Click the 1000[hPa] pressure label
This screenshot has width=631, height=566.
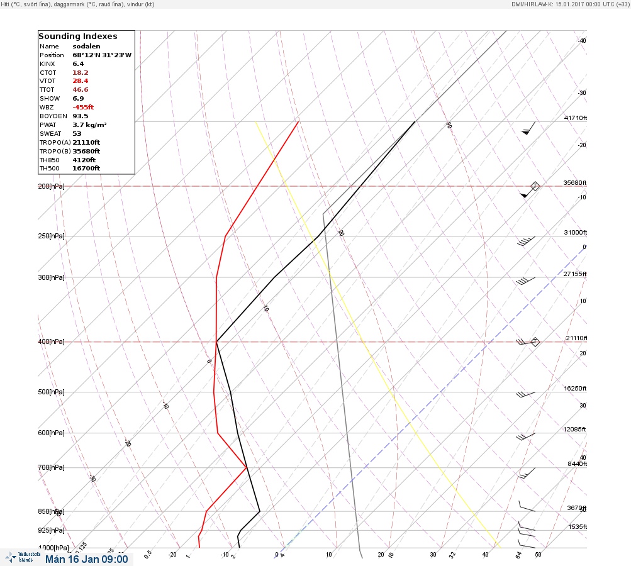[x=53, y=548]
